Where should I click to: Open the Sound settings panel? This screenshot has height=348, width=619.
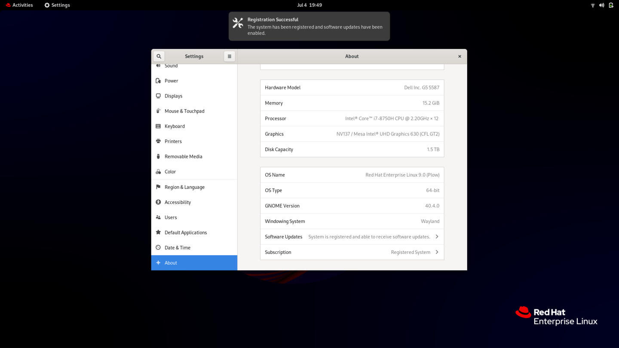pos(194,66)
